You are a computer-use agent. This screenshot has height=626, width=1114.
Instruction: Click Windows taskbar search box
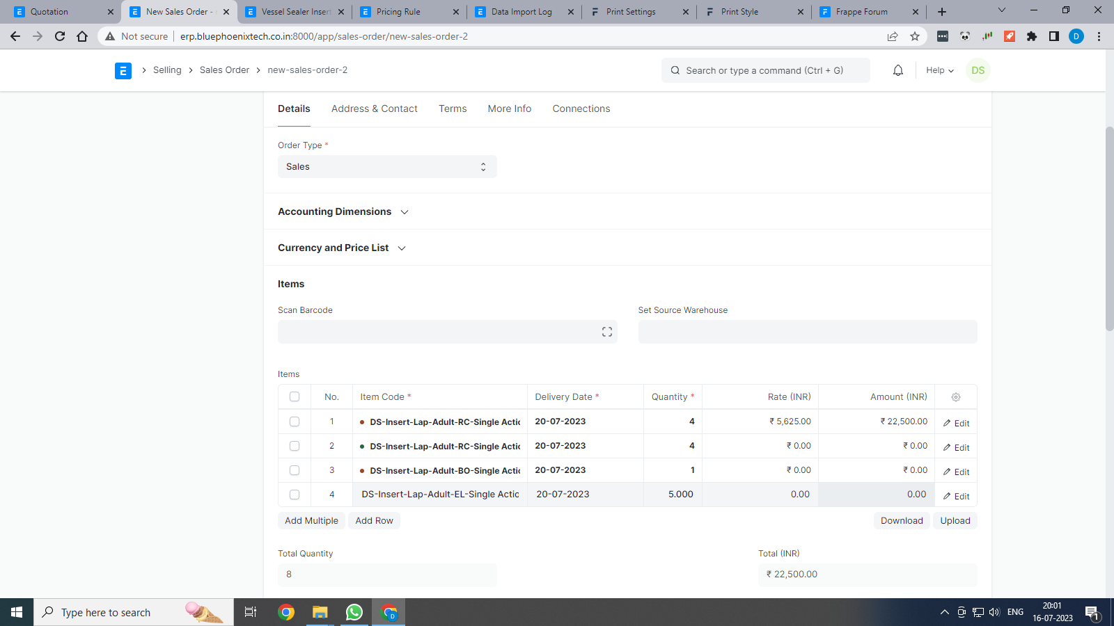[134, 612]
